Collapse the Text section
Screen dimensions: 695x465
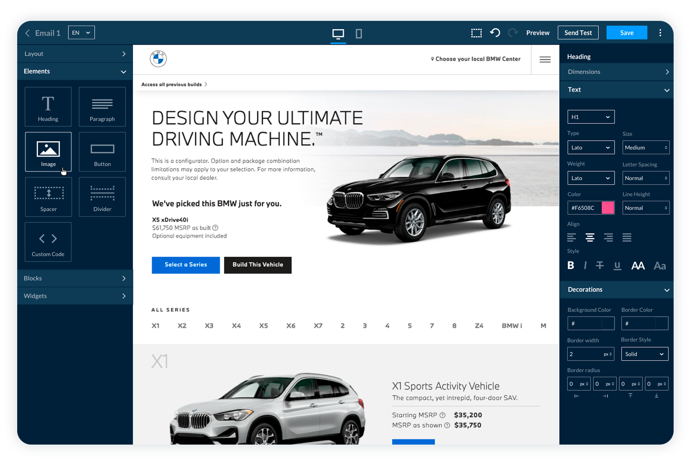(616, 90)
